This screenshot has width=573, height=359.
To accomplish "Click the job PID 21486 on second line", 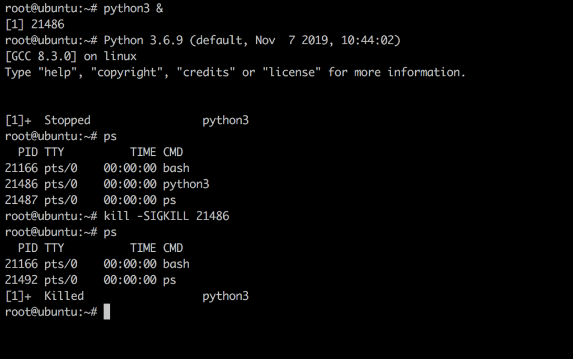I will point(48,25).
